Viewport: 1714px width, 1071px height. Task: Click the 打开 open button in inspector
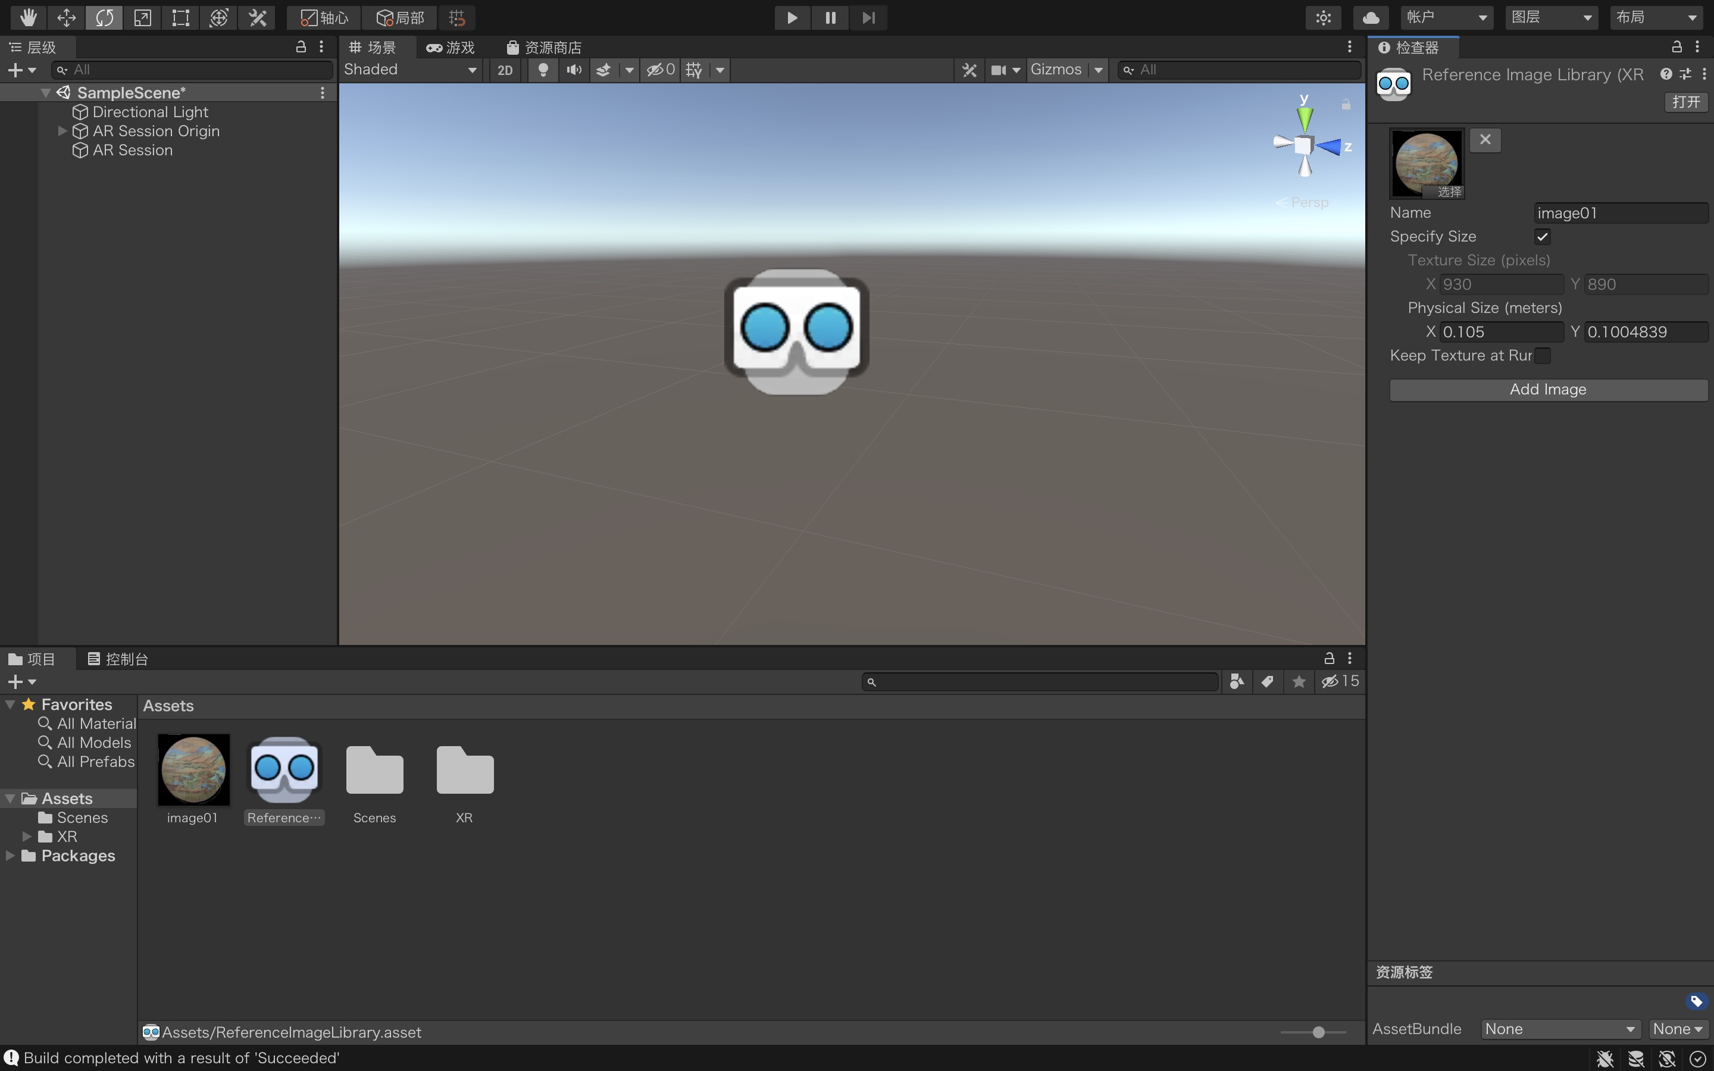coord(1685,102)
